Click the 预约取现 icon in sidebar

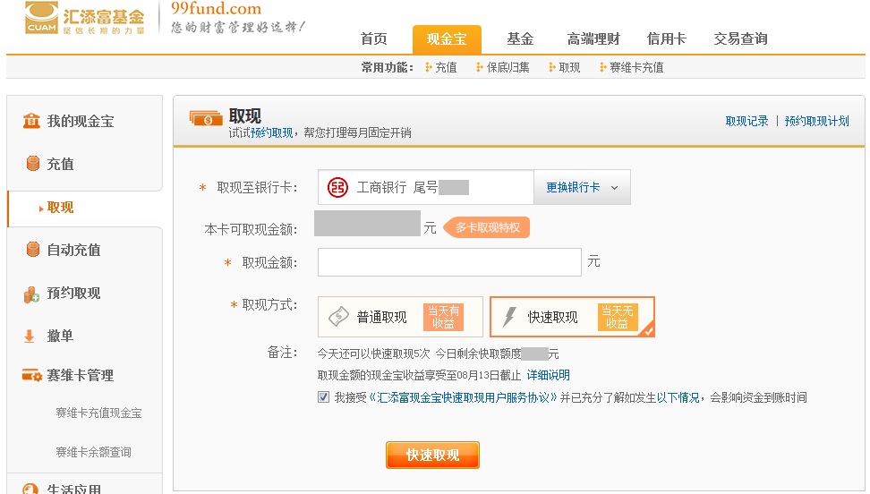coord(32,294)
